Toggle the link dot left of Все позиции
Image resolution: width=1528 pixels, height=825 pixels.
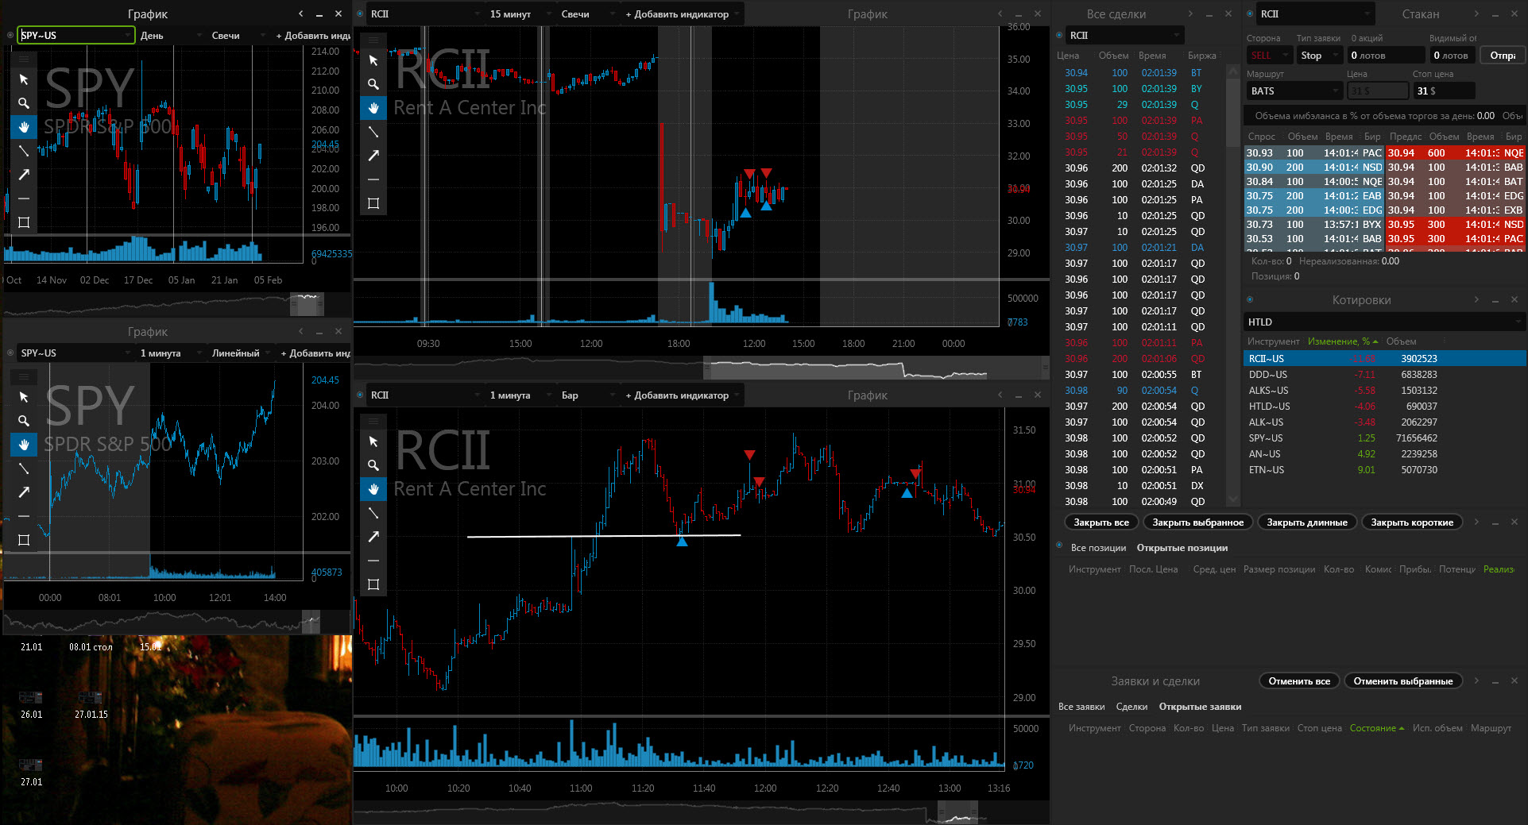[1059, 546]
